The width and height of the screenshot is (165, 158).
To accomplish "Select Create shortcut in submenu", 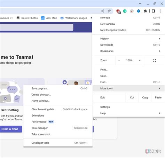I will 58,95.
